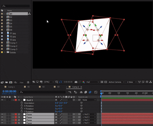
Task: Click the X Rotation value
Action: coord(59,106)
